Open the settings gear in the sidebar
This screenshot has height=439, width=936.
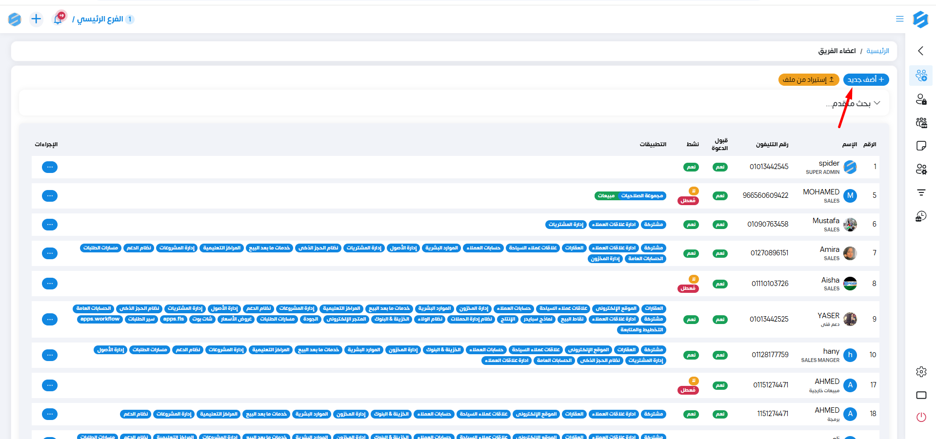coord(921,372)
